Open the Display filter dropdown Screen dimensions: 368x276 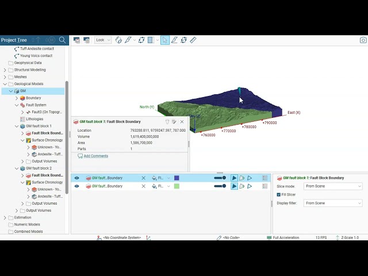333,203
